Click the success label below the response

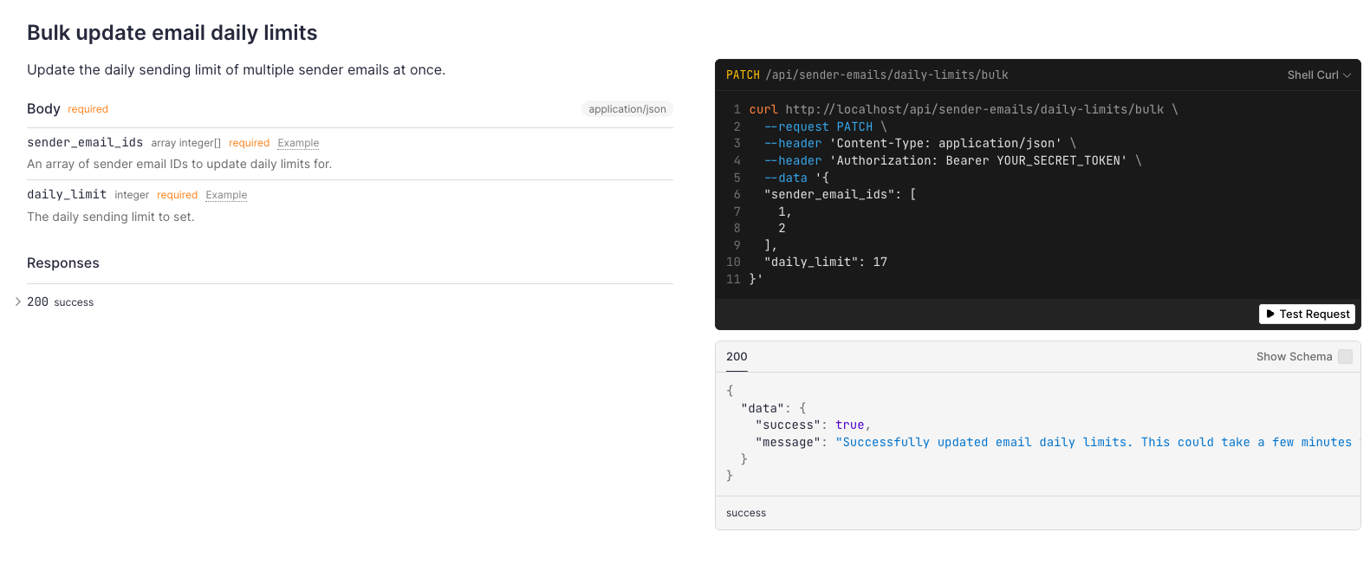coord(746,513)
